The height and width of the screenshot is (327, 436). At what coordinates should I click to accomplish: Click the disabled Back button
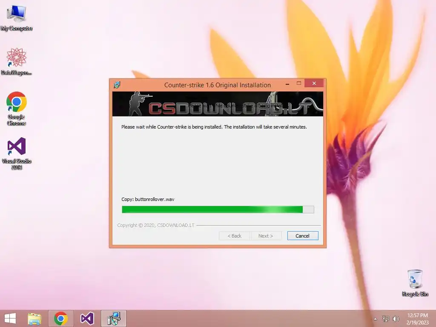click(235, 236)
